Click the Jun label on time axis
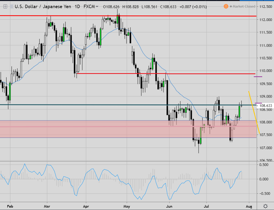The height and width of the screenshot is (210, 274). pyautogui.click(x=169, y=206)
